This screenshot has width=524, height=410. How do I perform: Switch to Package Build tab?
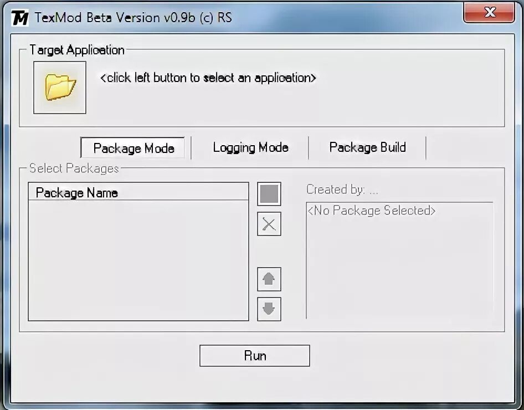tap(368, 147)
